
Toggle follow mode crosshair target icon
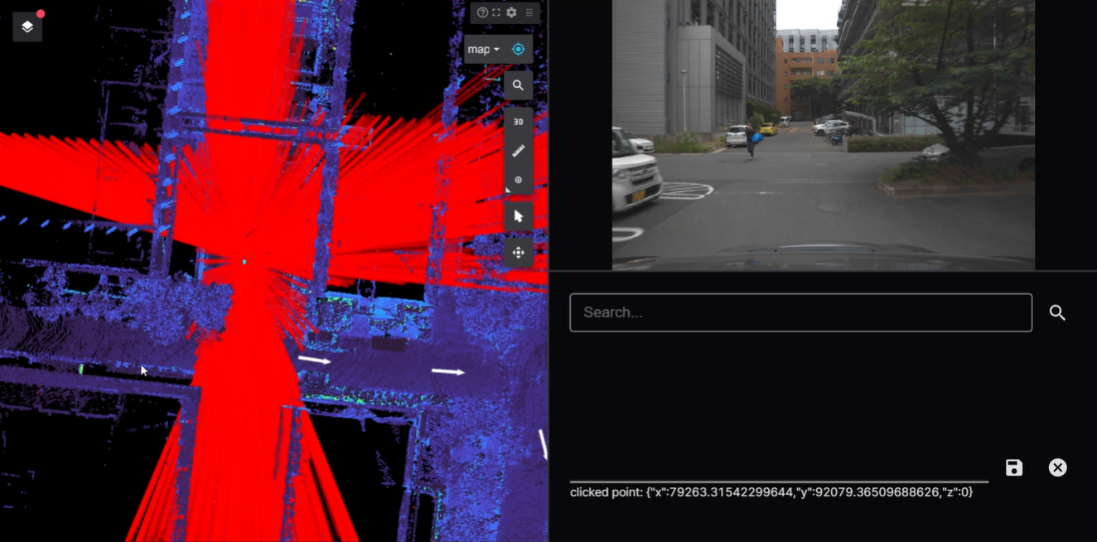(x=519, y=50)
